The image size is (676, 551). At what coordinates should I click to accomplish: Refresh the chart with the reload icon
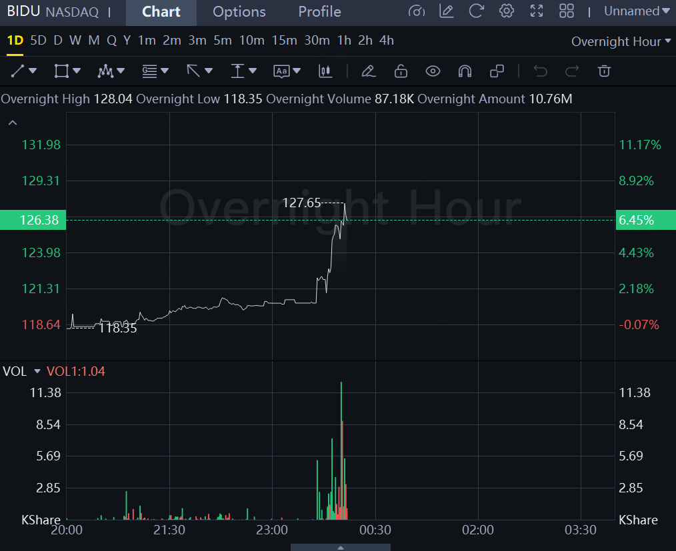[477, 11]
